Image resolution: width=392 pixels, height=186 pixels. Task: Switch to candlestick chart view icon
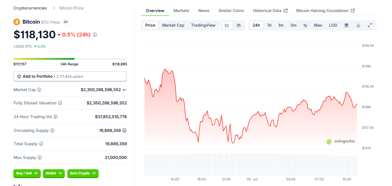(239, 25)
